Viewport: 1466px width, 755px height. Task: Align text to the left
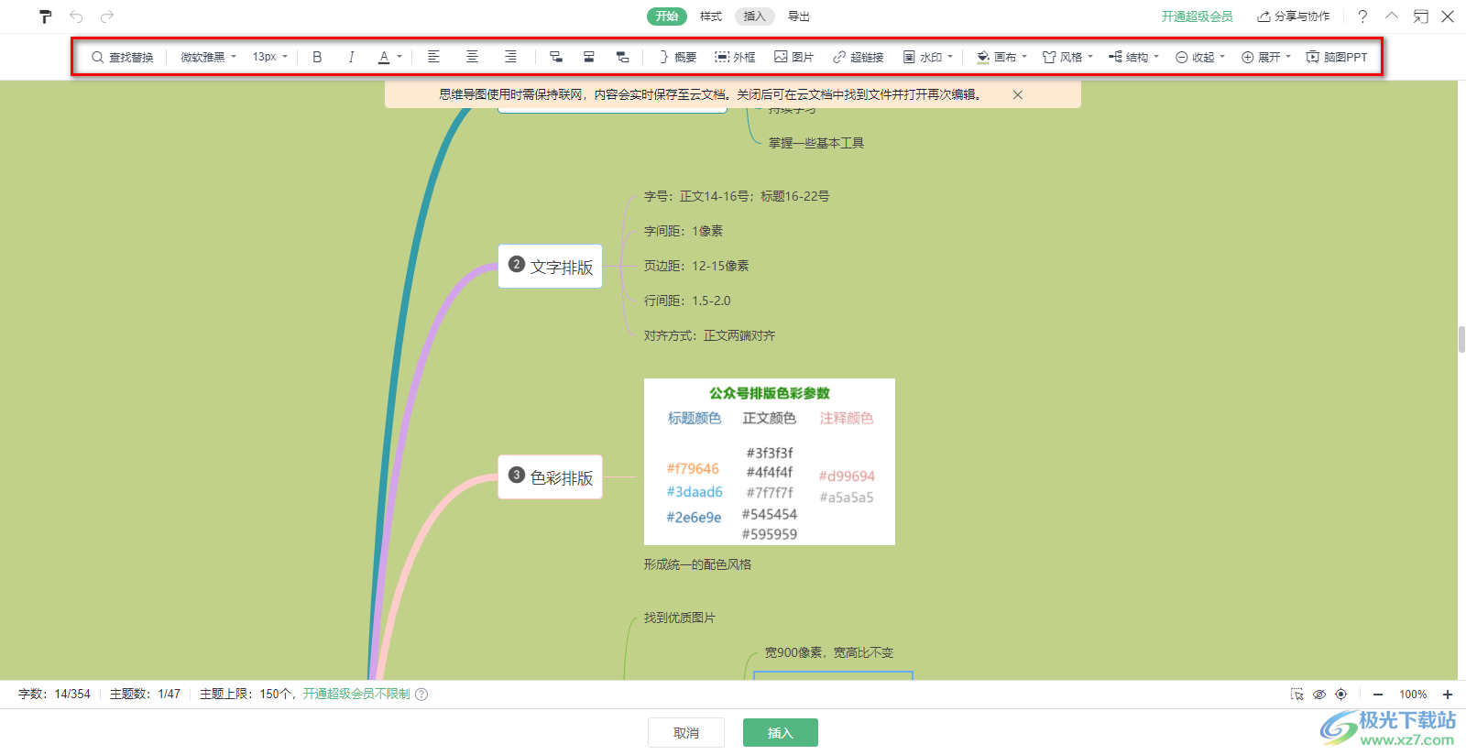[433, 57]
